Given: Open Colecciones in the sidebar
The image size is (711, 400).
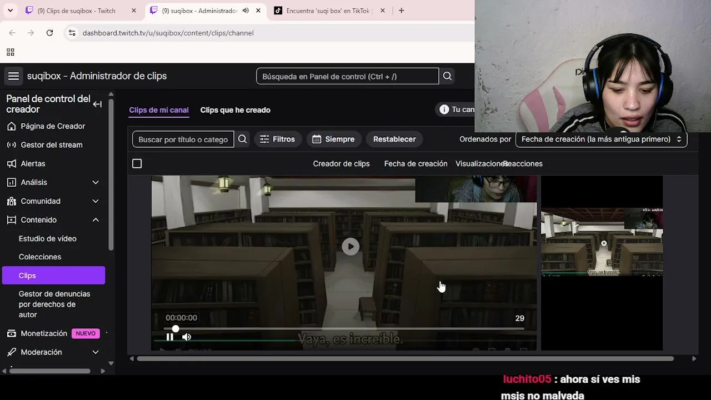Looking at the screenshot, I should (x=40, y=257).
